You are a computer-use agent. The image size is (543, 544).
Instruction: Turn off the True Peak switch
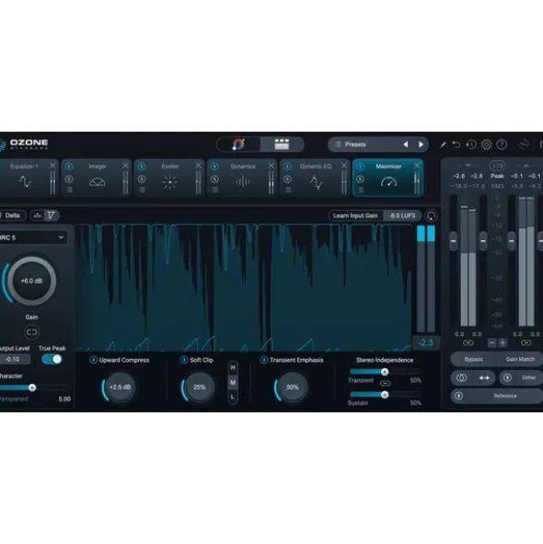[52, 359]
